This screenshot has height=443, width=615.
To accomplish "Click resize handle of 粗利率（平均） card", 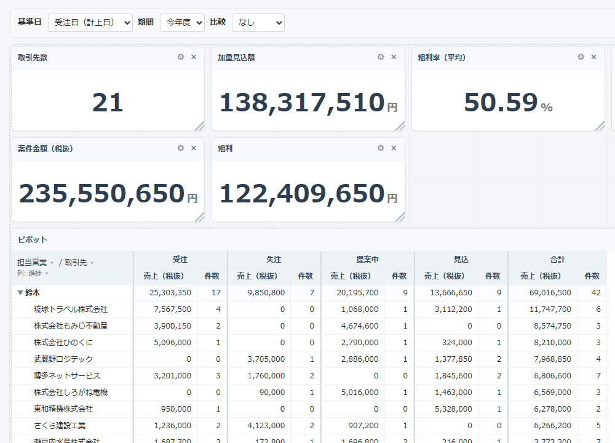I will tap(600, 126).
